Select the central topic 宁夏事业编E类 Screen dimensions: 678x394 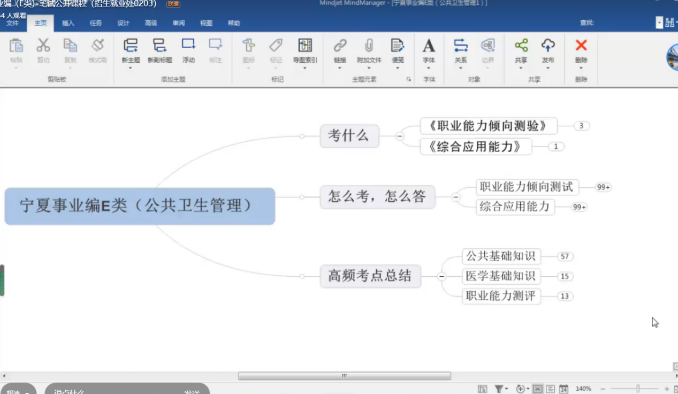tap(140, 206)
